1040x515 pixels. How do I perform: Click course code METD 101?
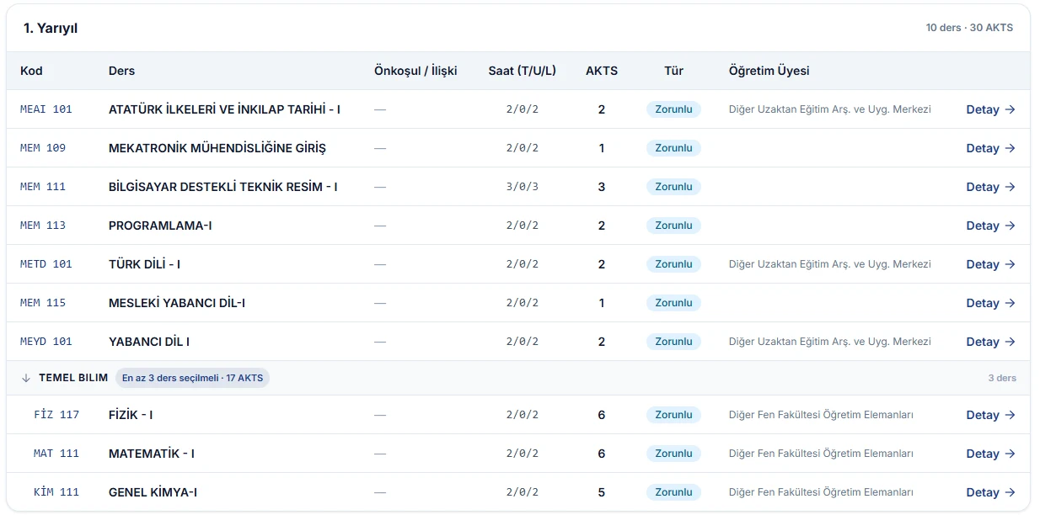(x=46, y=264)
